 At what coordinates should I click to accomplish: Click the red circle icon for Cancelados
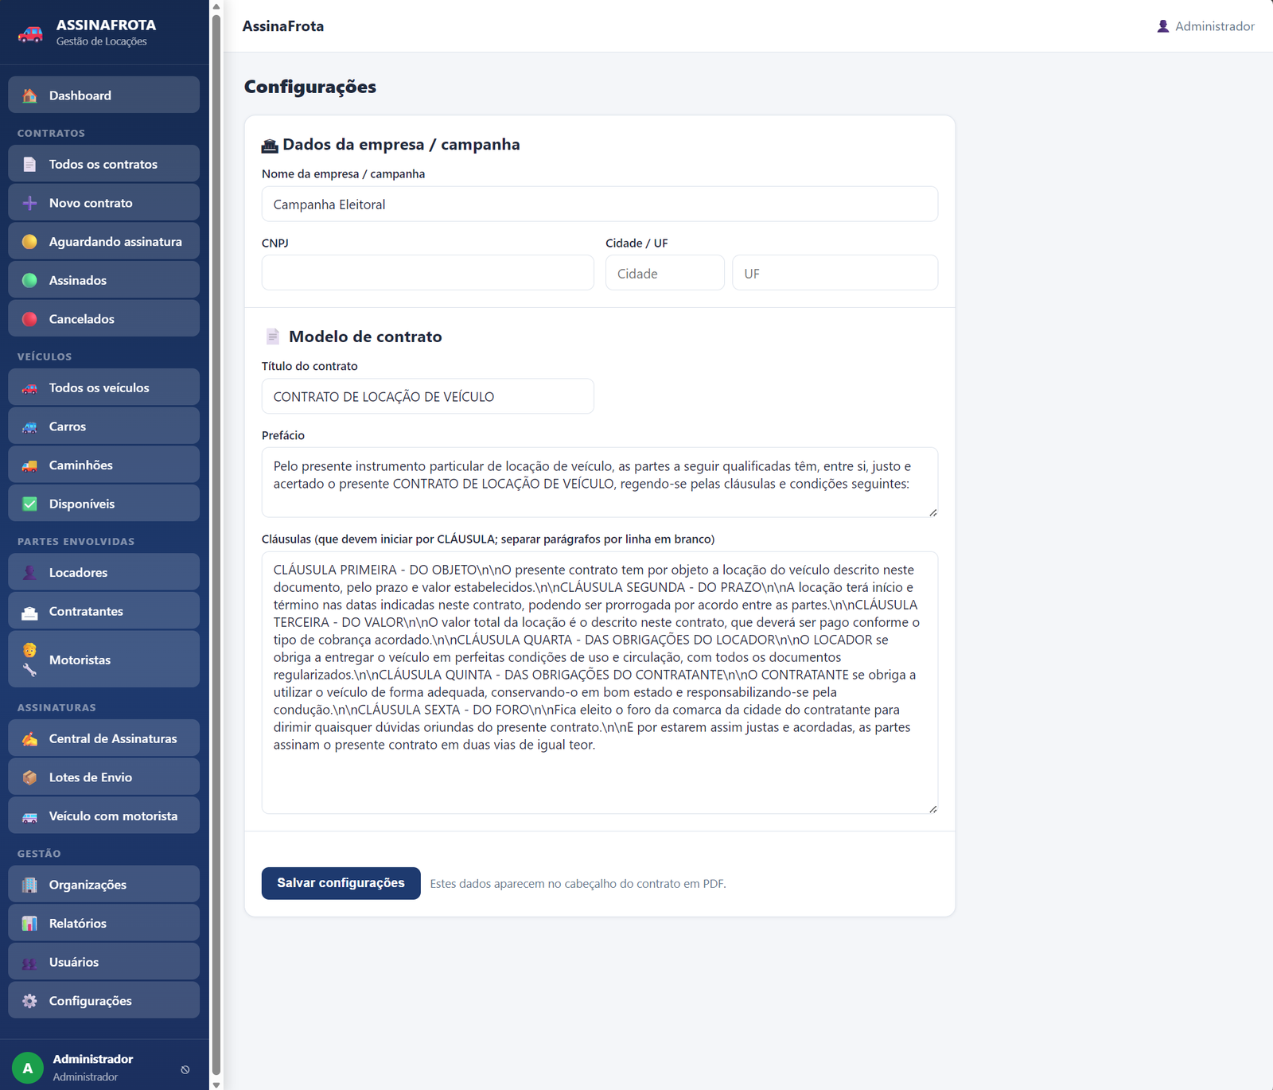pos(29,319)
